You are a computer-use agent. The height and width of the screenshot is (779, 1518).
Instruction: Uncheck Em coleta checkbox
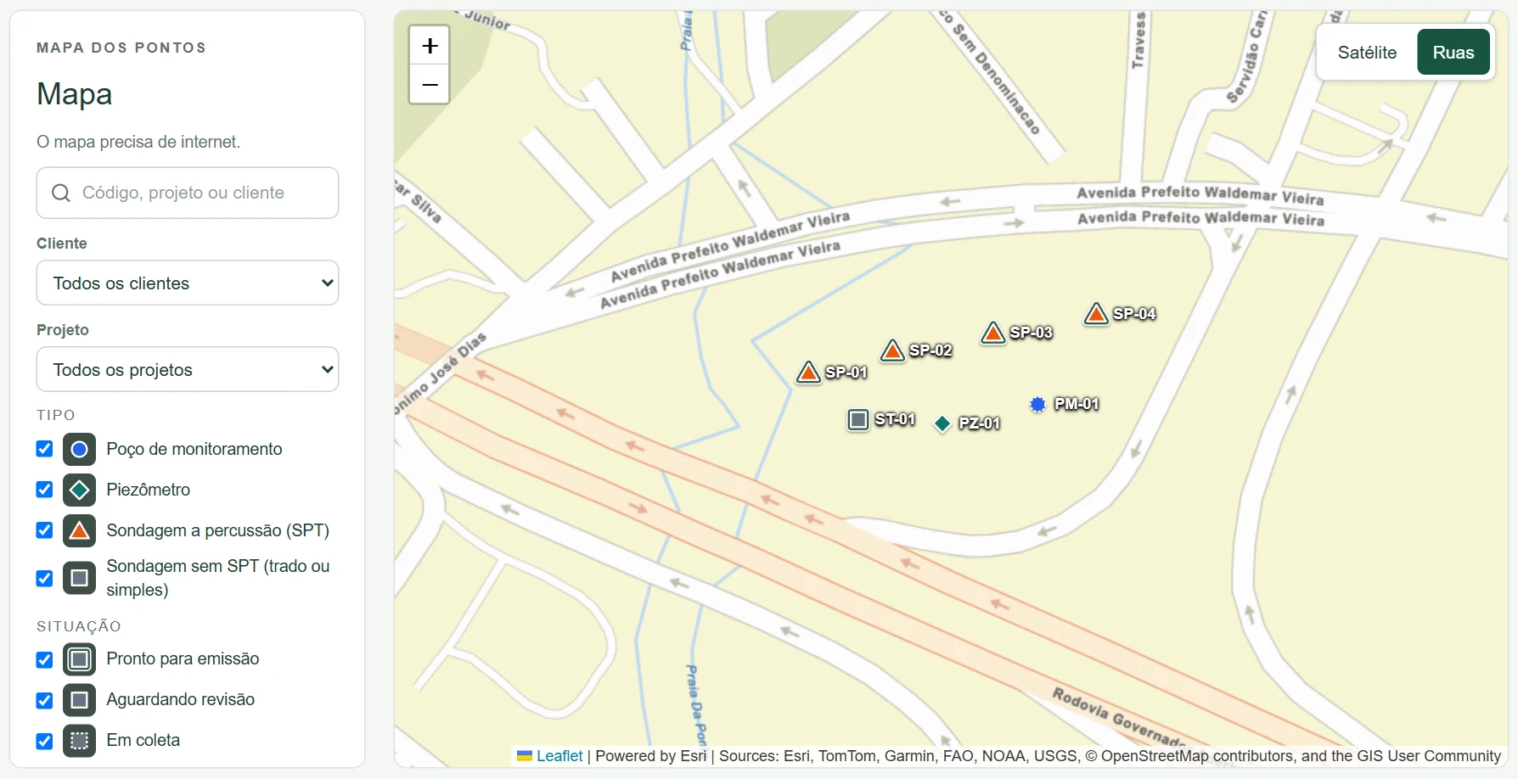(45, 741)
